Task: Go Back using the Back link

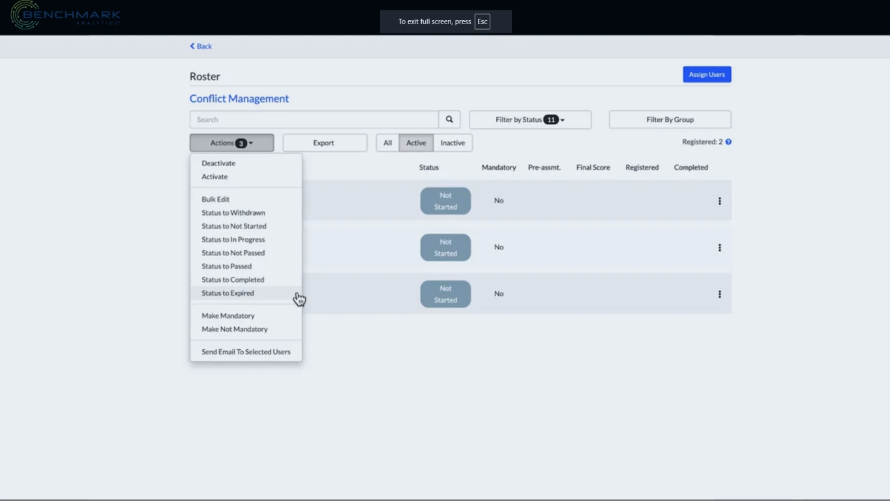Action: 201,46
